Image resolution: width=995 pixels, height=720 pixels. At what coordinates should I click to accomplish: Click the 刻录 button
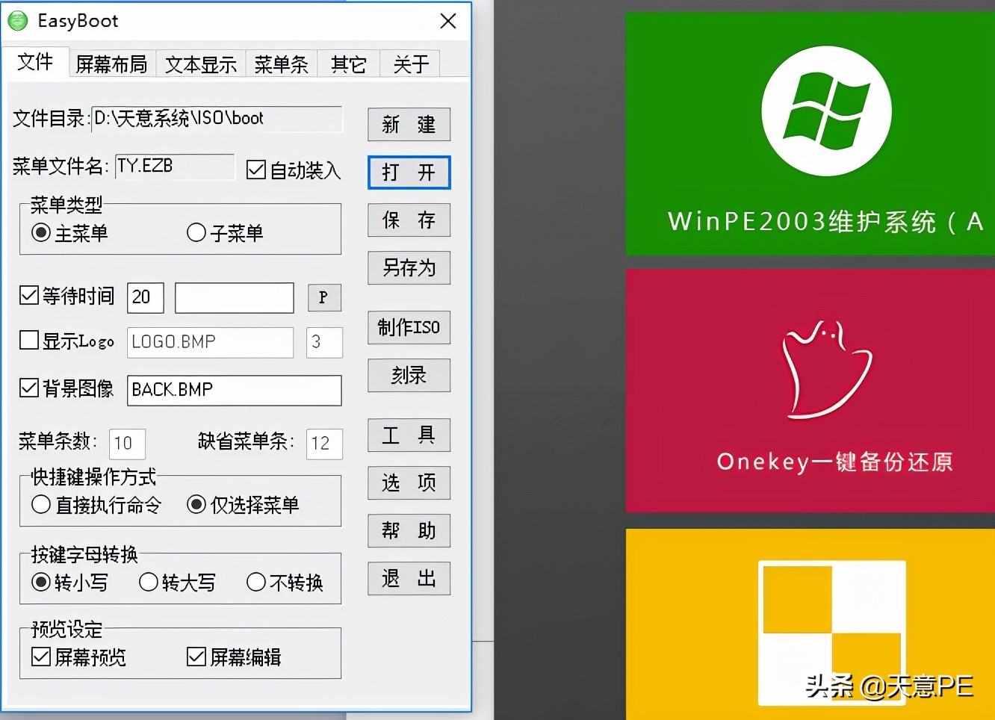tap(409, 376)
